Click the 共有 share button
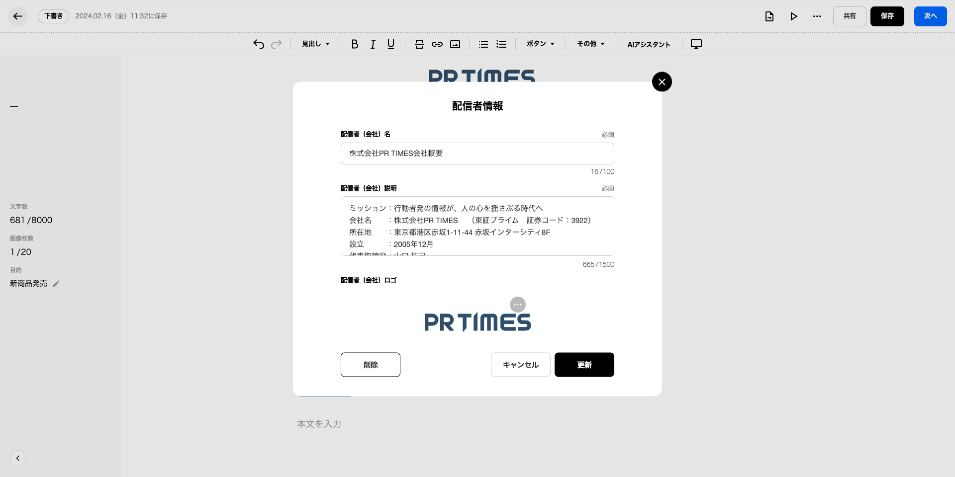Image resolution: width=955 pixels, height=477 pixels. point(850,16)
